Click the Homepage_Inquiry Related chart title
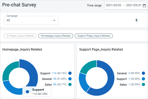148x99 pixels. (x=22, y=49)
